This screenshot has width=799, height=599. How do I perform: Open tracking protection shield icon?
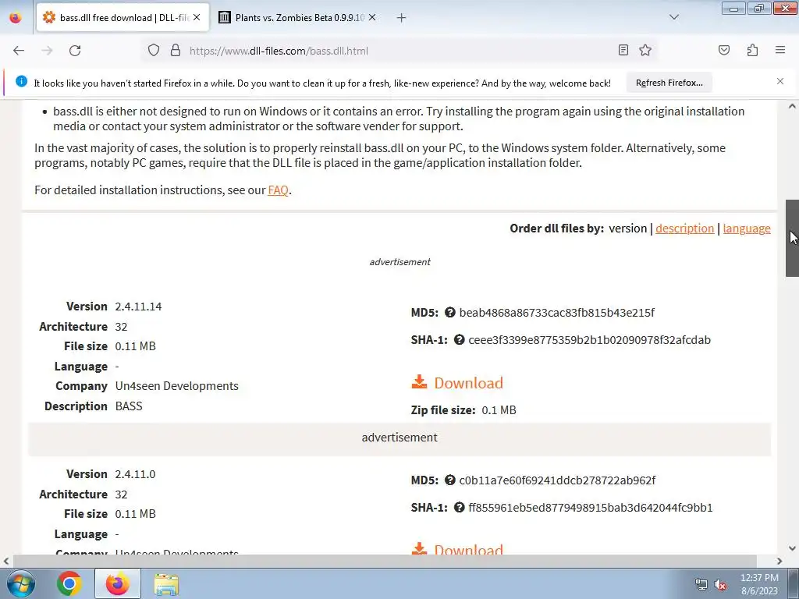pyautogui.click(x=154, y=51)
